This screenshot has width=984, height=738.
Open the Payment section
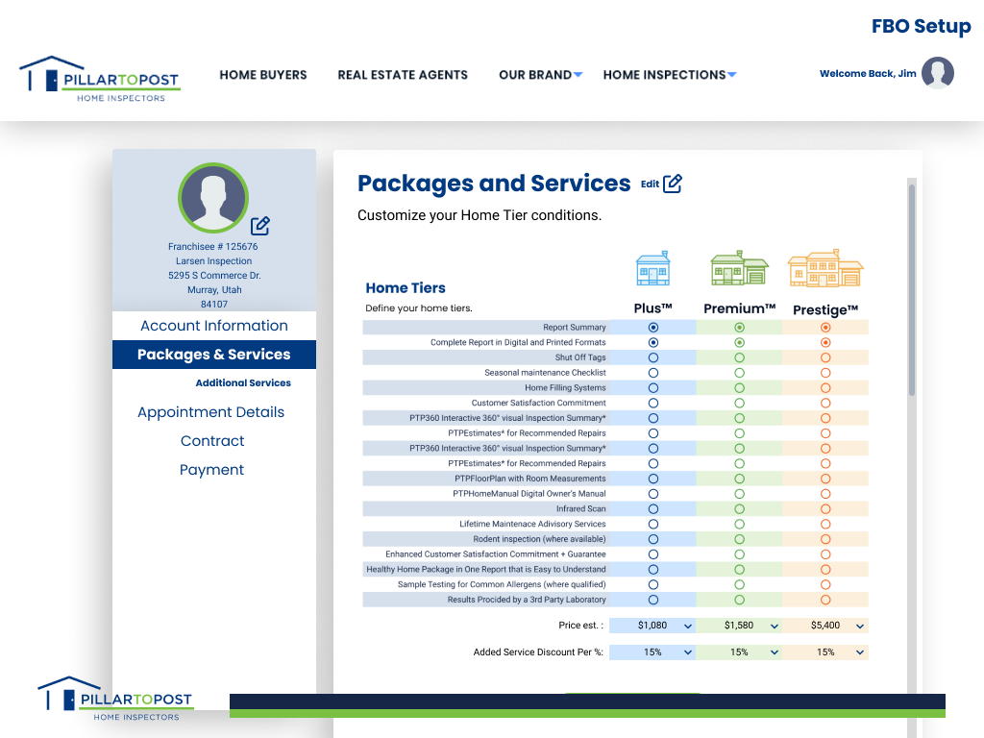click(211, 470)
